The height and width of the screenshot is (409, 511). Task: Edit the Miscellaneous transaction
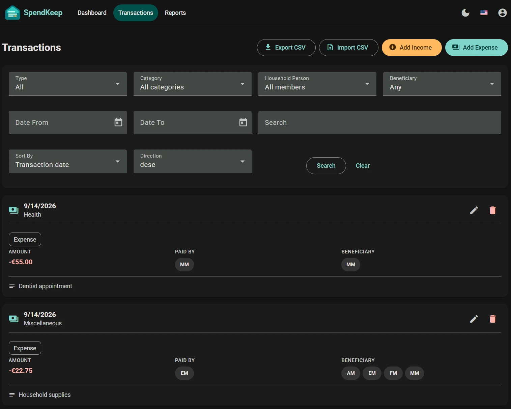coord(474,319)
